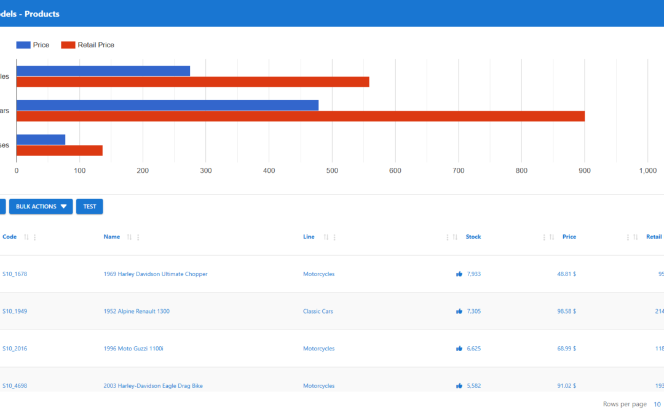Viewport: 664px width, 415px height.
Task: Open the Line column three-dot menu
Action: tap(334, 237)
